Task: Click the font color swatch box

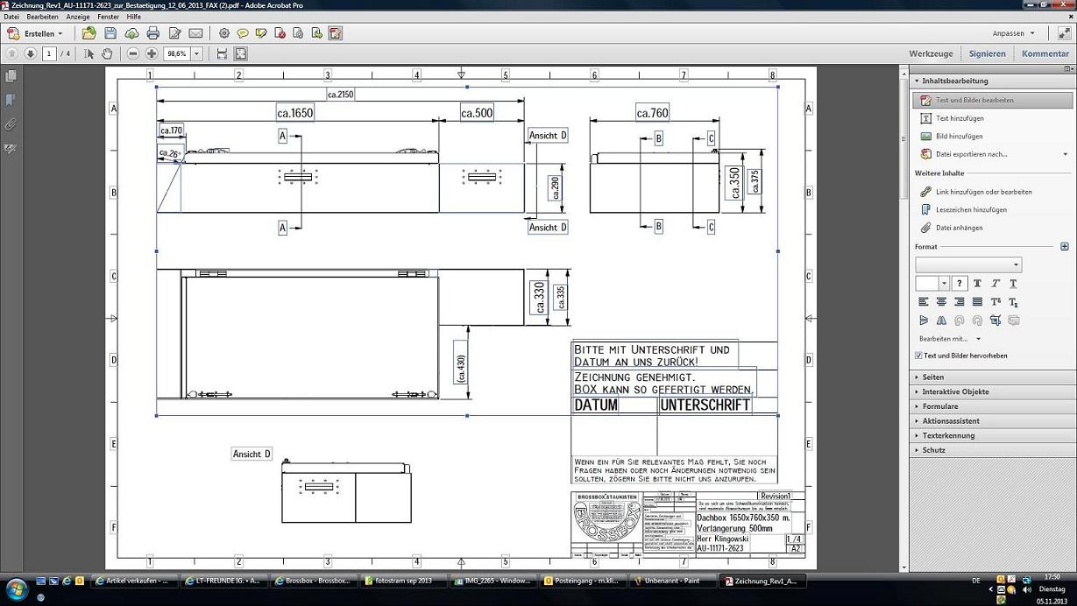Action: 926,283
